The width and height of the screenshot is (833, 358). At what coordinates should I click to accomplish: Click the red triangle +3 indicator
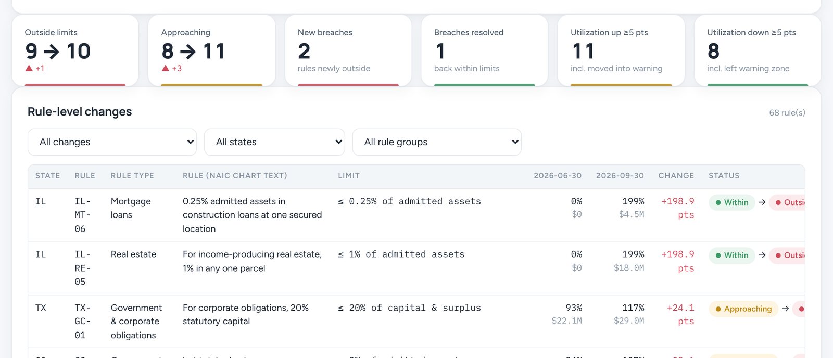point(172,68)
